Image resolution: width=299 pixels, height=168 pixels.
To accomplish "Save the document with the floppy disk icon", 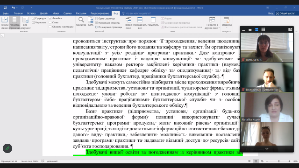I will 5,7.
